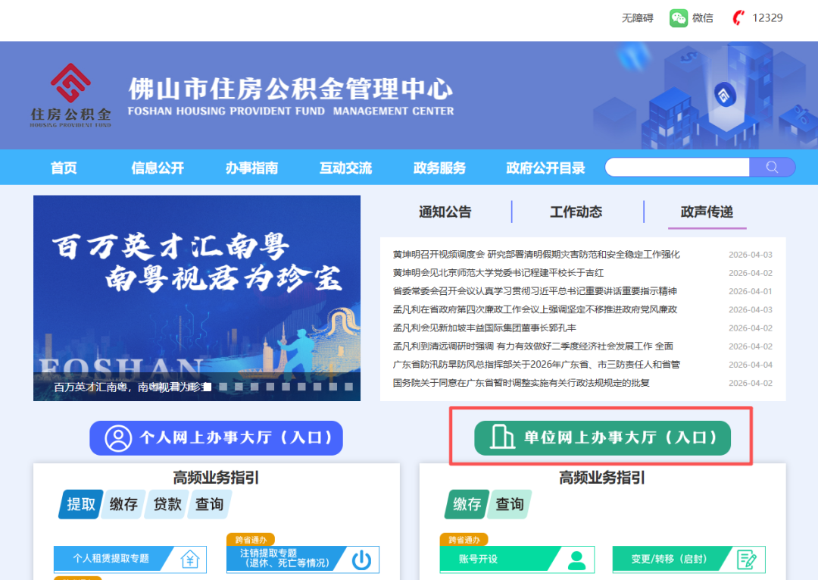Click inside the search input field
This screenshot has height=580, width=818.
(x=676, y=168)
